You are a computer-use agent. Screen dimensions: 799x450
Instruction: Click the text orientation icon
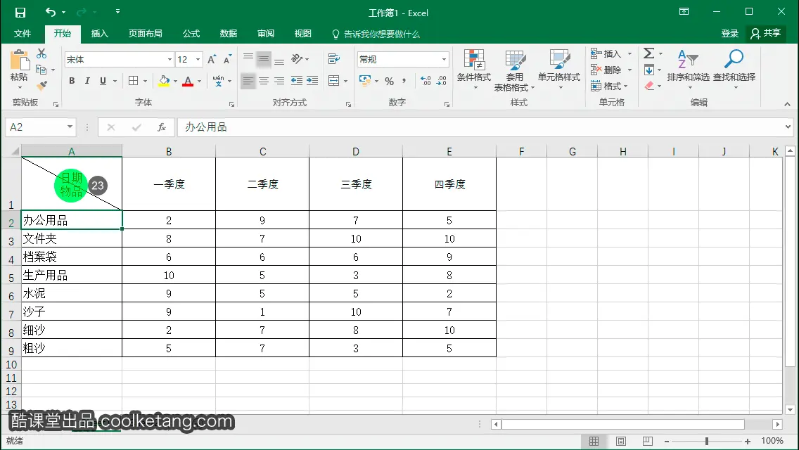coord(297,59)
